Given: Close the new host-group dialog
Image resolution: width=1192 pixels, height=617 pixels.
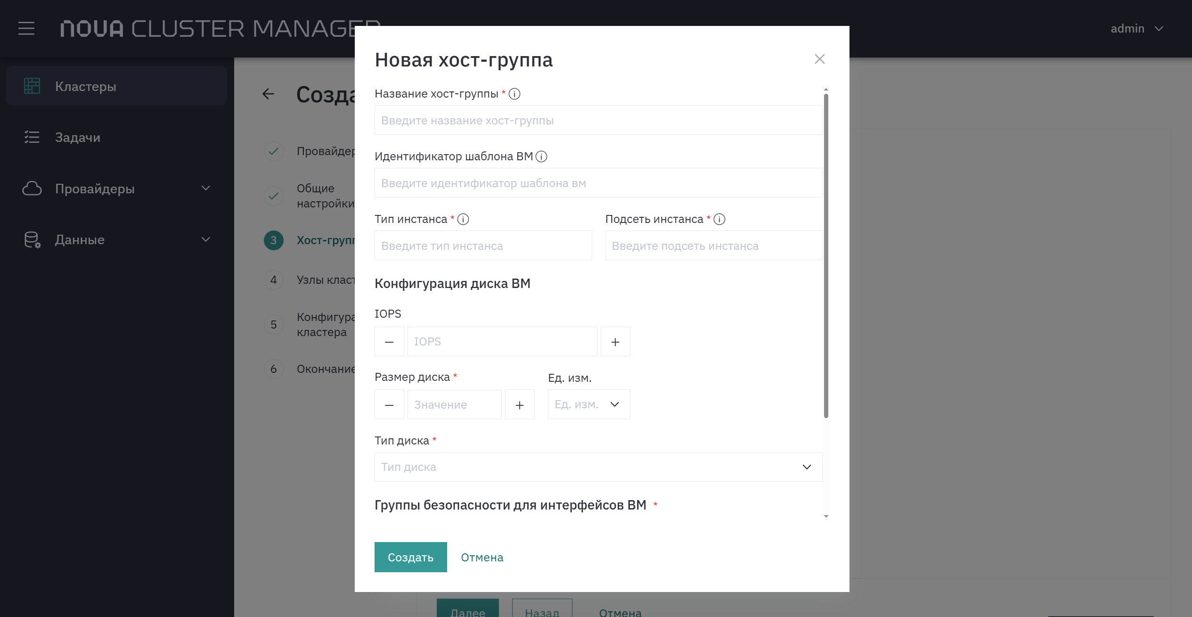Looking at the screenshot, I should [x=820, y=59].
